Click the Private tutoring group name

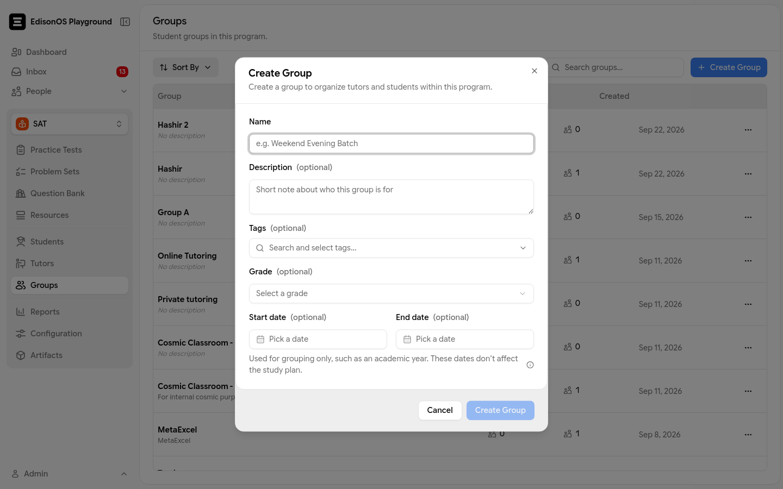pos(188,299)
